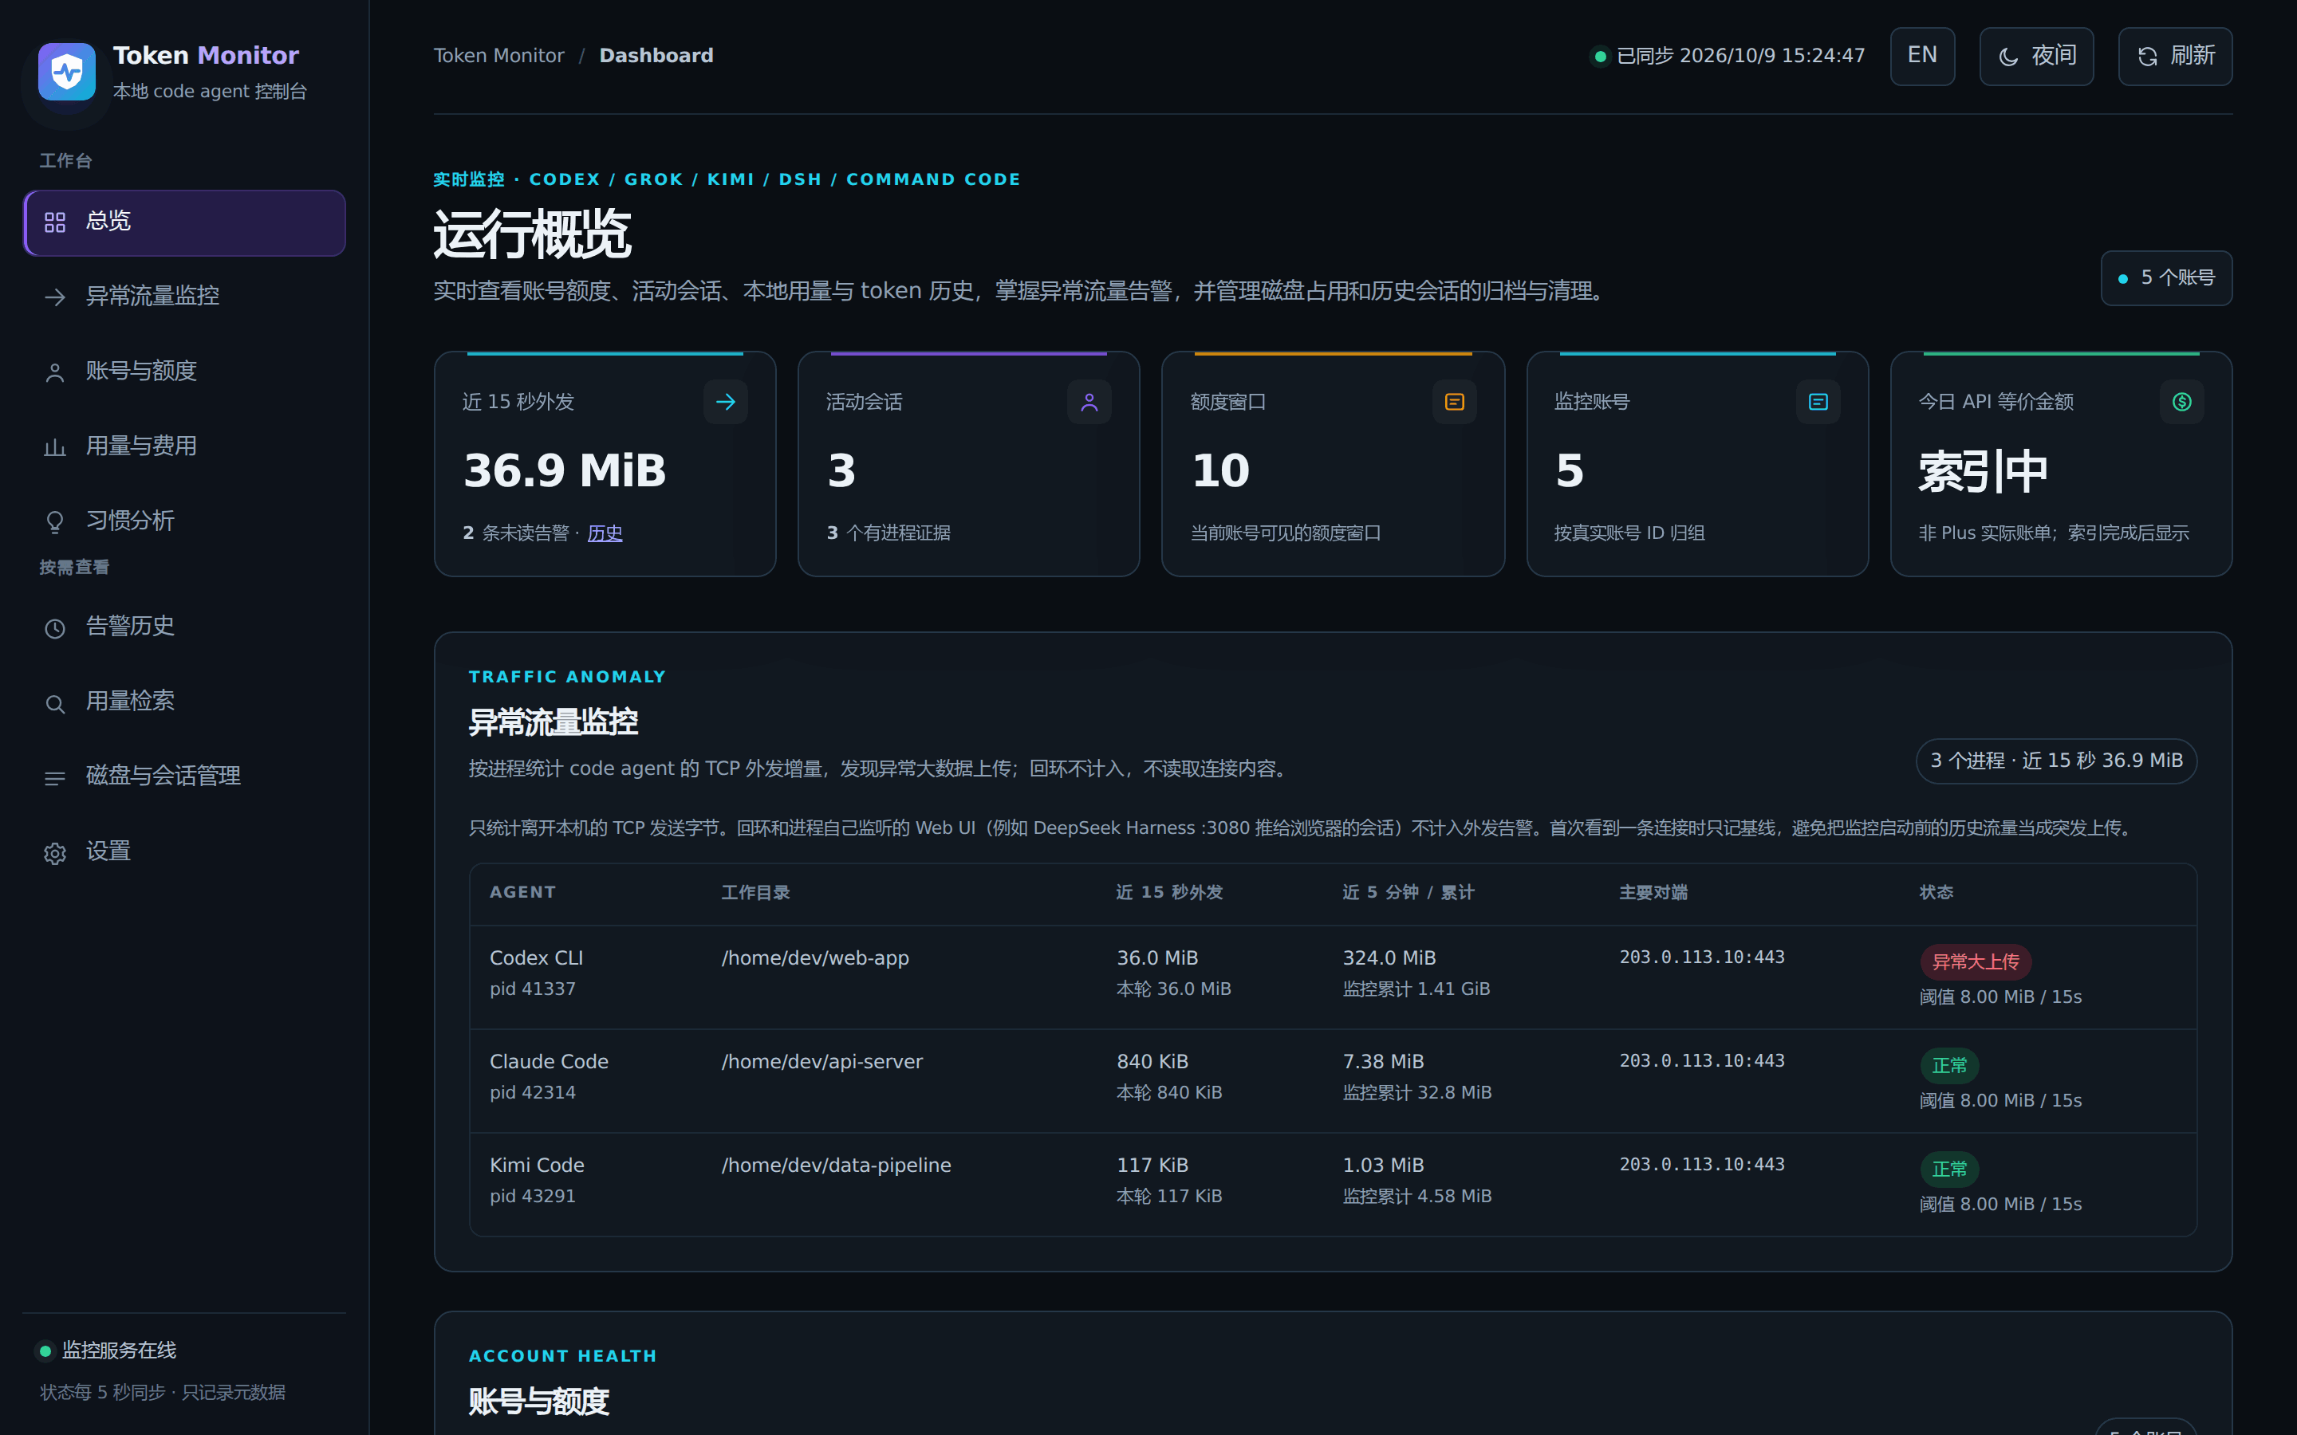The image size is (2297, 1435).
Task: Click the magnifier icon beside 用量检索
Action: click(x=55, y=703)
